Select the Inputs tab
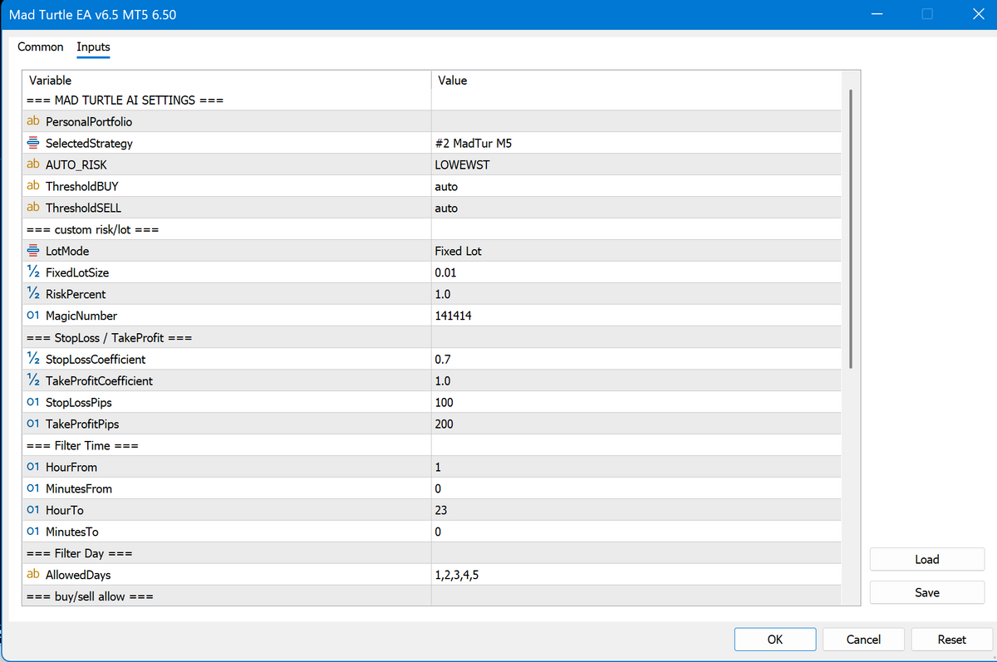This screenshot has height=662, width=997. [x=93, y=47]
